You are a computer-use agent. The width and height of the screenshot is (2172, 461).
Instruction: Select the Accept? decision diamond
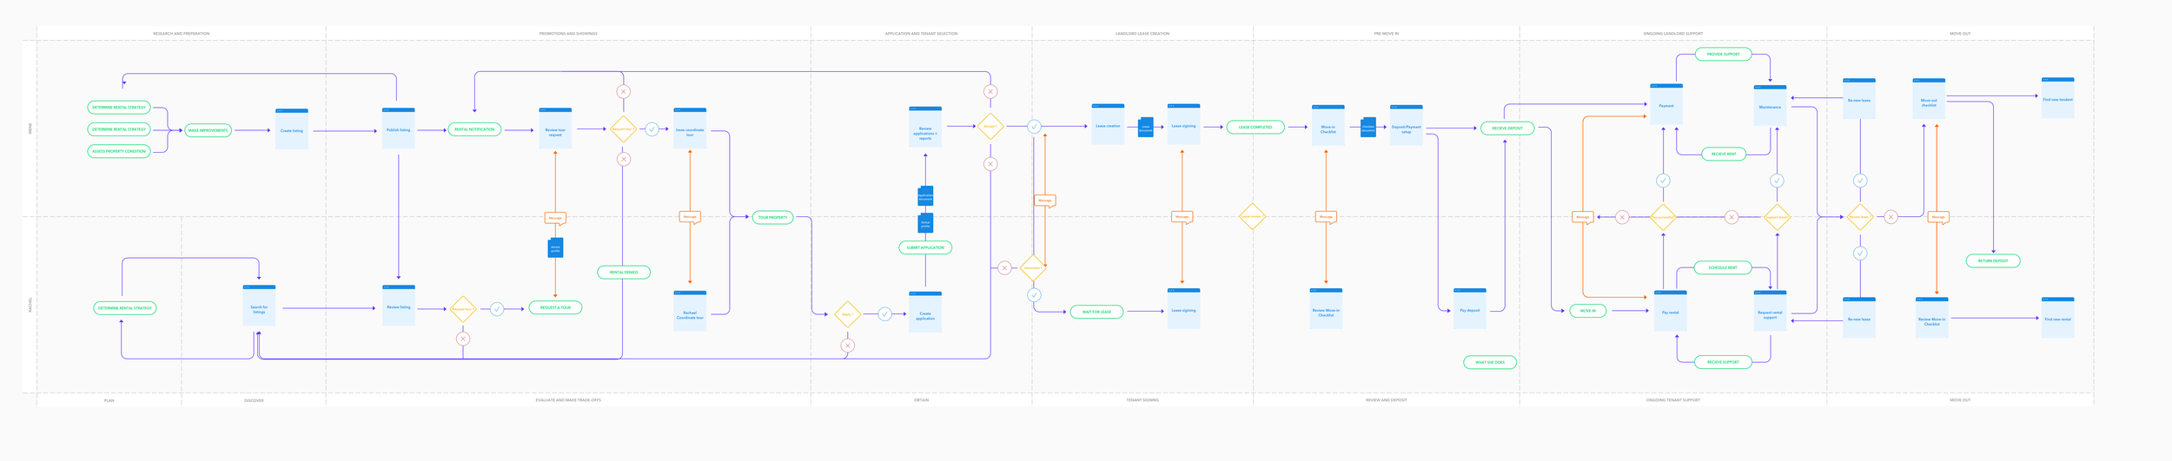[990, 126]
